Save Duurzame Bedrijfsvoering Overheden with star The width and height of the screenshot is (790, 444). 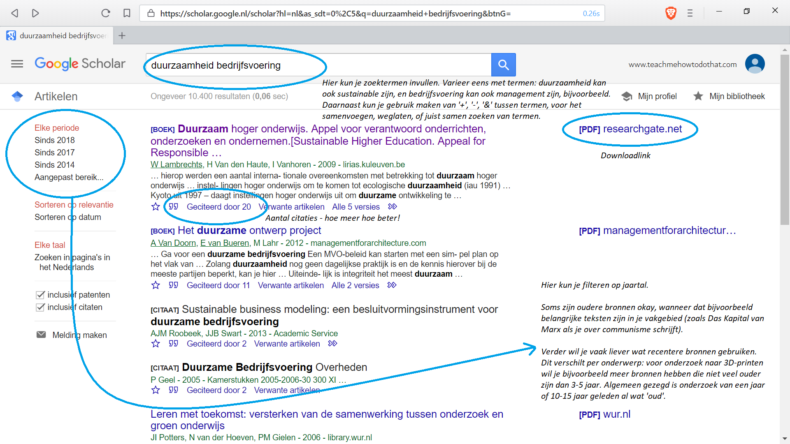pyautogui.click(x=156, y=390)
